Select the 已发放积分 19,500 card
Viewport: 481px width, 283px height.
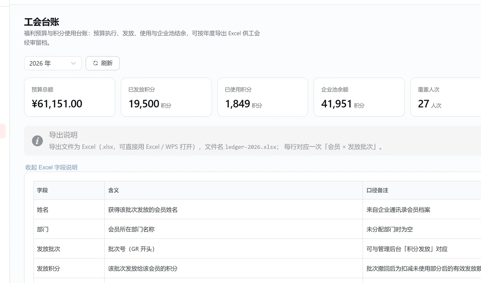(x=166, y=97)
